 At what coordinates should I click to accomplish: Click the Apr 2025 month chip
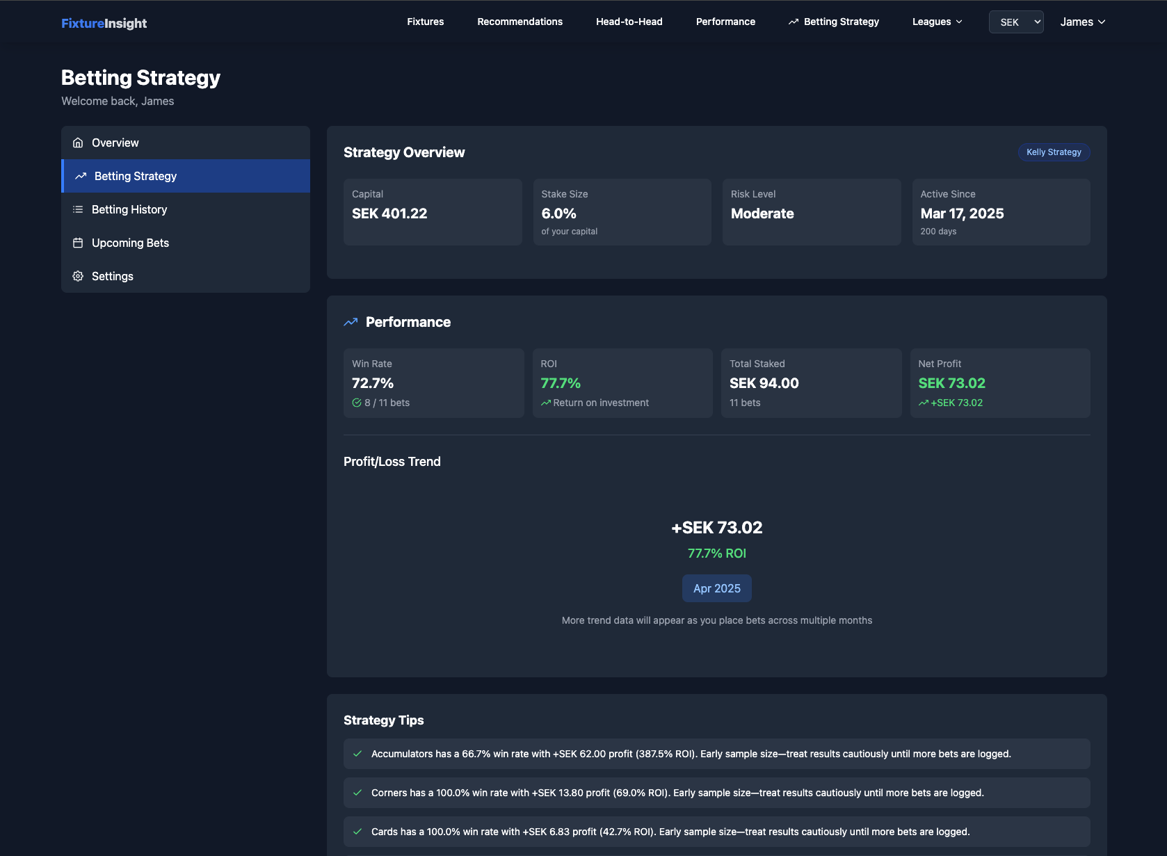(716, 588)
